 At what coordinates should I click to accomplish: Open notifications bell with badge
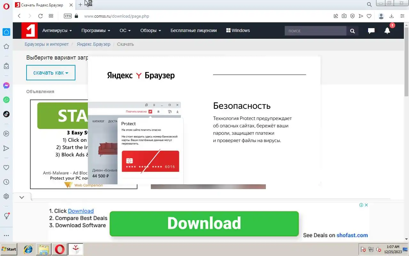[x=387, y=31]
